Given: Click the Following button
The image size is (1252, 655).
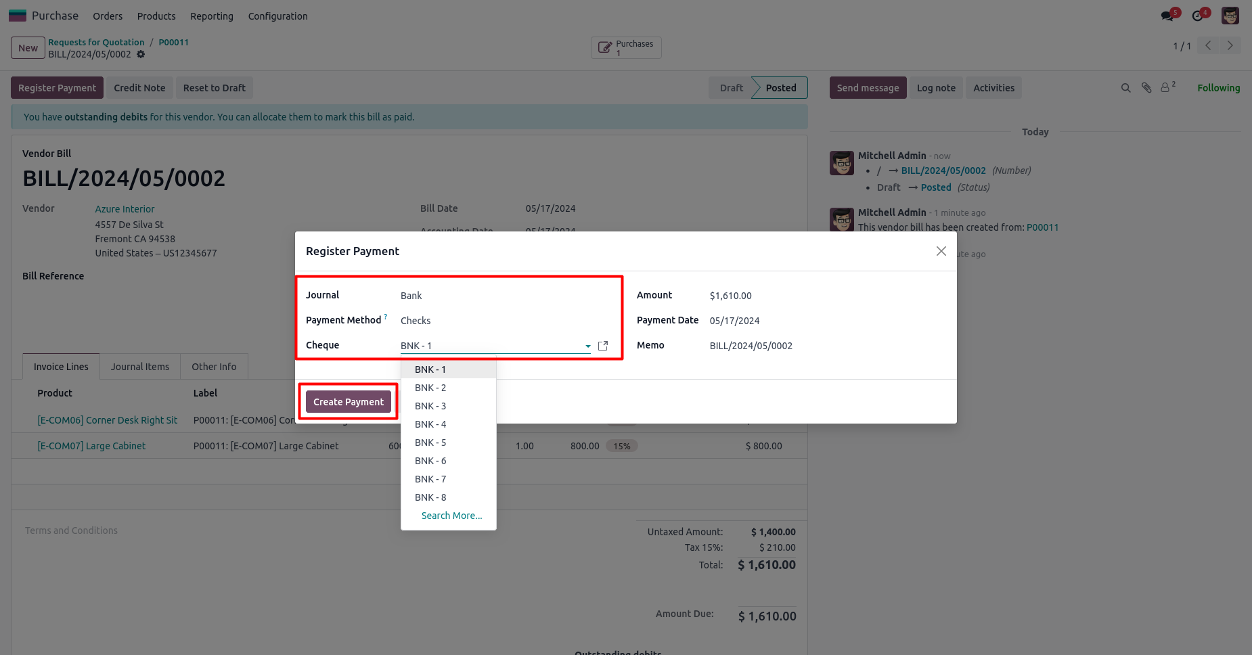Looking at the screenshot, I should point(1218,88).
